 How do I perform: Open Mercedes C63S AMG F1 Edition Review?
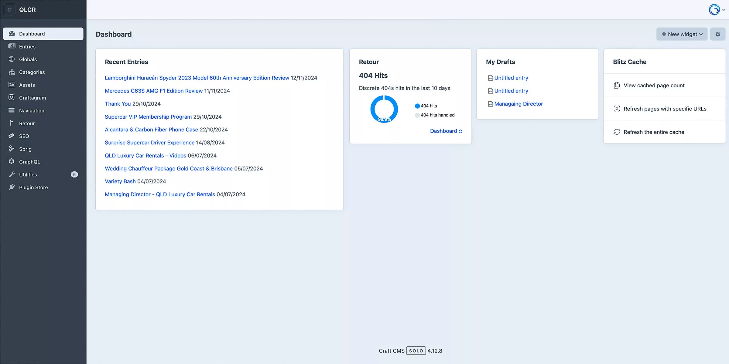[153, 91]
